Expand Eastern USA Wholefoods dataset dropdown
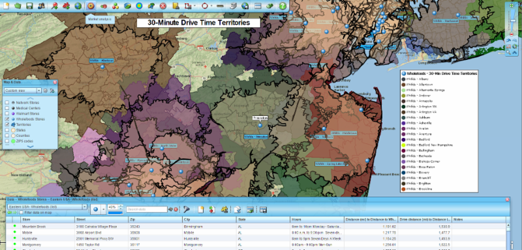Viewport: 522px width, 250px height. [x=46, y=207]
